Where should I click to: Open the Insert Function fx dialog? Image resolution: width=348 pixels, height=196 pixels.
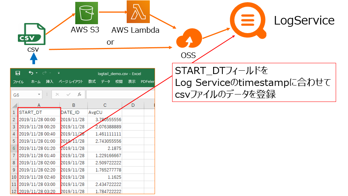coord(79,94)
